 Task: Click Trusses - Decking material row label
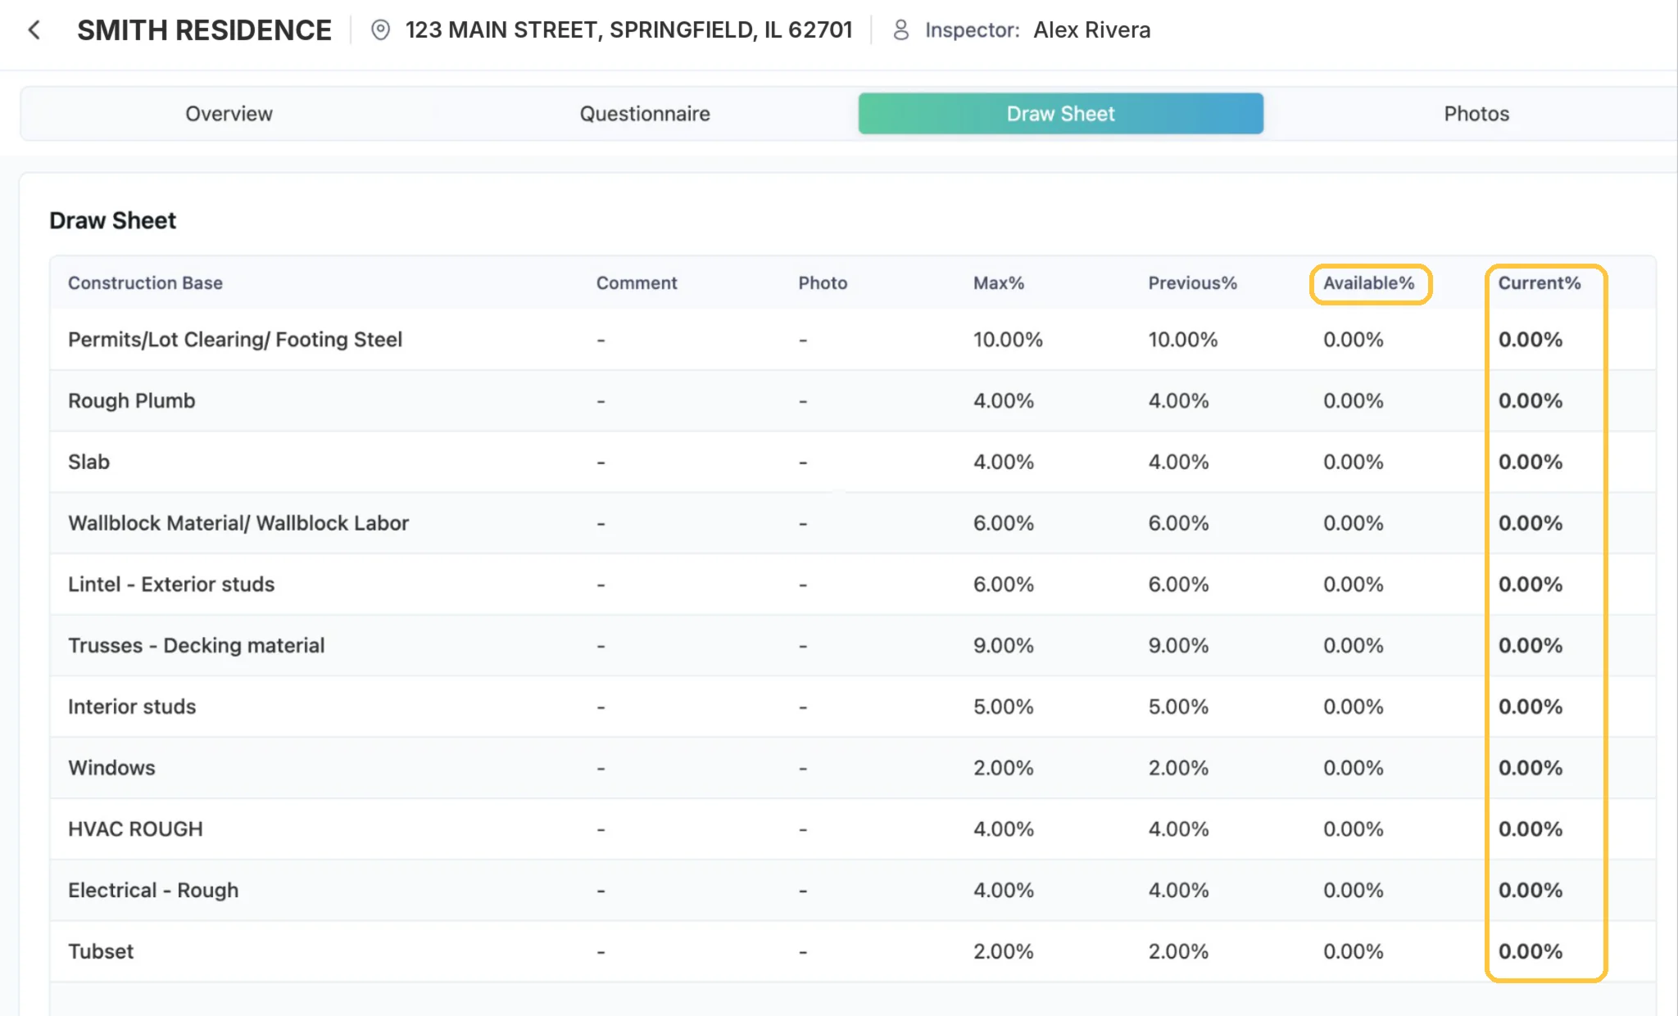[x=196, y=646]
